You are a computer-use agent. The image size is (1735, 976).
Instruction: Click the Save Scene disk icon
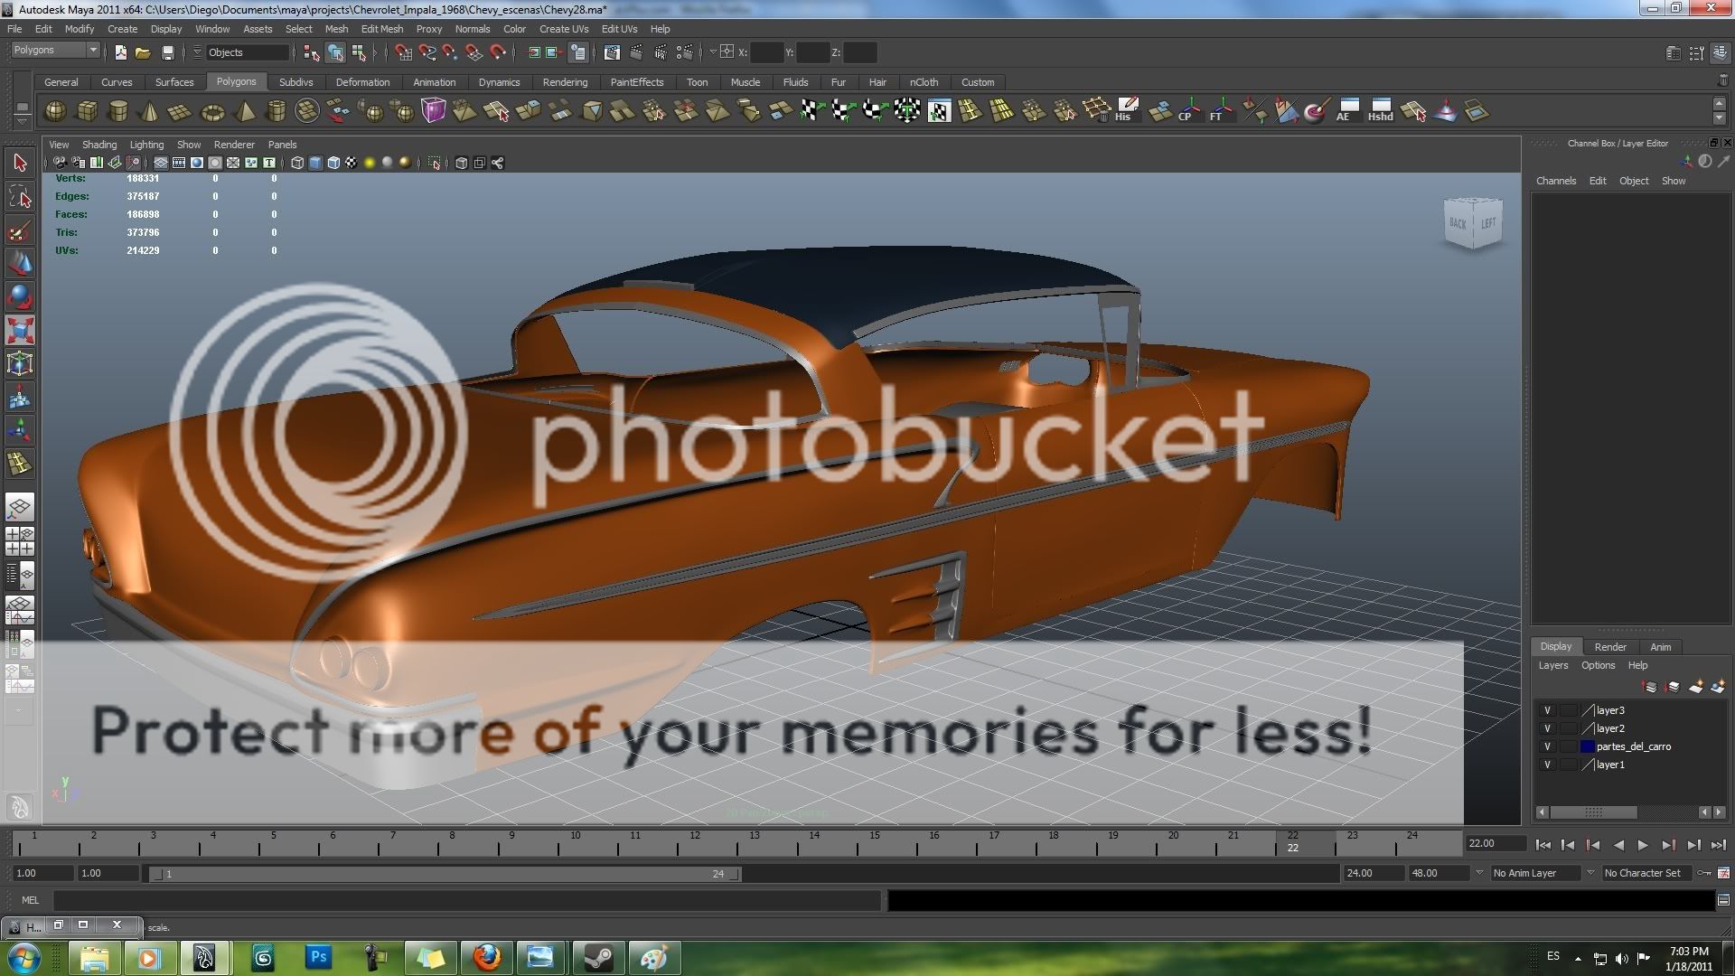[167, 52]
